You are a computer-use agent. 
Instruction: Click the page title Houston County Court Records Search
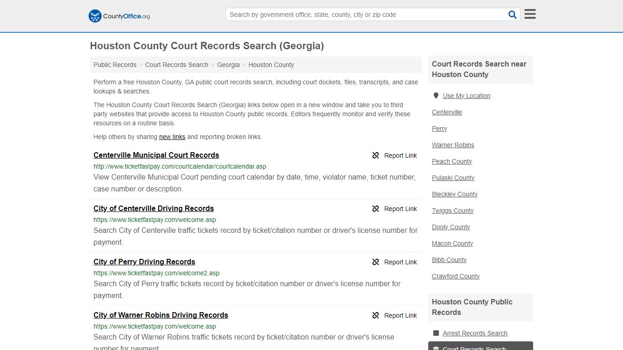(207, 46)
